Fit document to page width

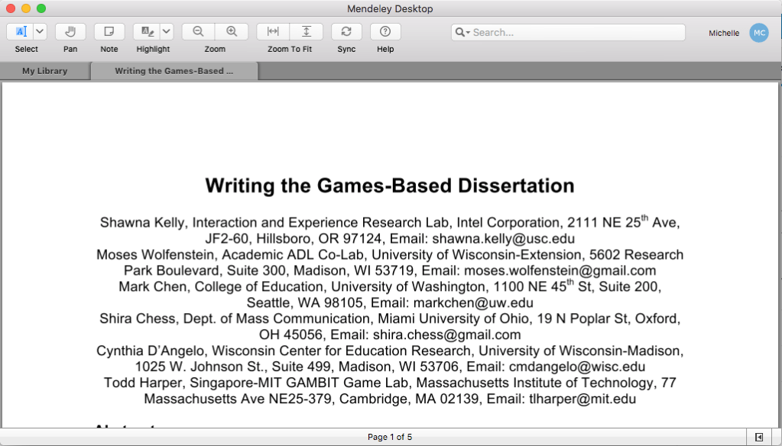click(x=273, y=31)
